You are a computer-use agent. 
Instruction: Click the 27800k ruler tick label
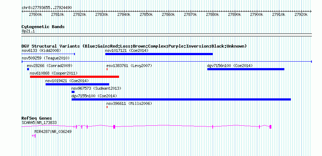[36, 15]
